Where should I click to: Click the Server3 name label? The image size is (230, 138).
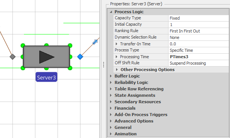46,77
